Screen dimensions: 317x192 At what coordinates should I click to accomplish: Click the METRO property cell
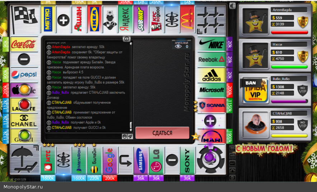(48, 19)
